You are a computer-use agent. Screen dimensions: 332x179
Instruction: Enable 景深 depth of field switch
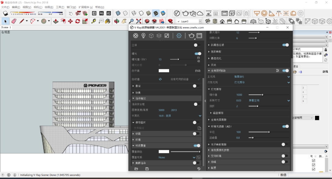pyautogui.click(x=196, y=86)
